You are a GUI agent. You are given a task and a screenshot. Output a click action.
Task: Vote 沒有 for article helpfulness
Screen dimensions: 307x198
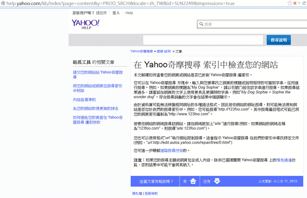[212, 181]
